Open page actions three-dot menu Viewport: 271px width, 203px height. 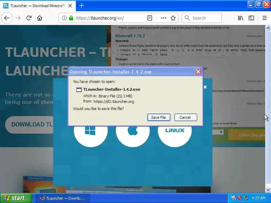164,18
